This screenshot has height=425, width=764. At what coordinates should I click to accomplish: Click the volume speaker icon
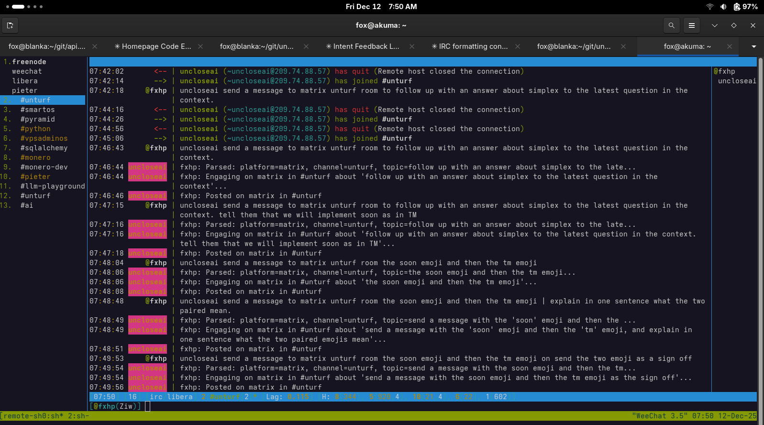(723, 7)
